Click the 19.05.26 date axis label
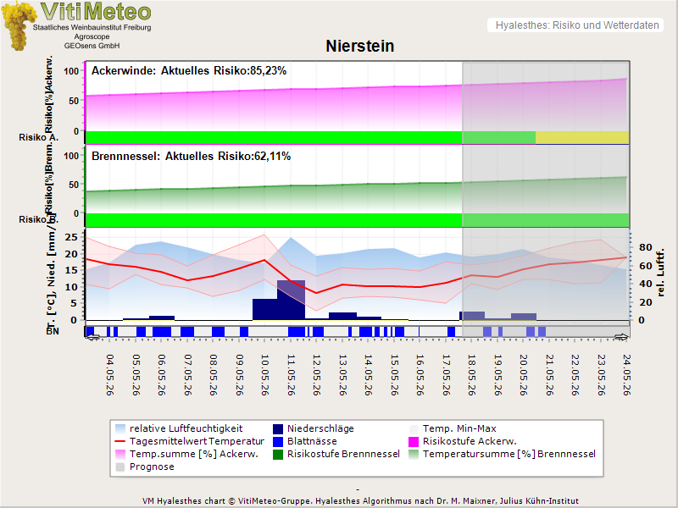This screenshot has width=678, height=508. point(497,375)
